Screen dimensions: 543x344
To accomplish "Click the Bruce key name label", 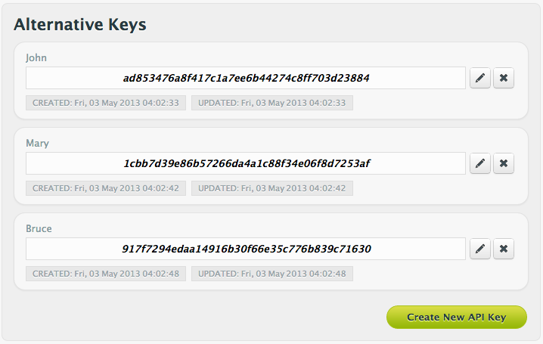I will 39,228.
